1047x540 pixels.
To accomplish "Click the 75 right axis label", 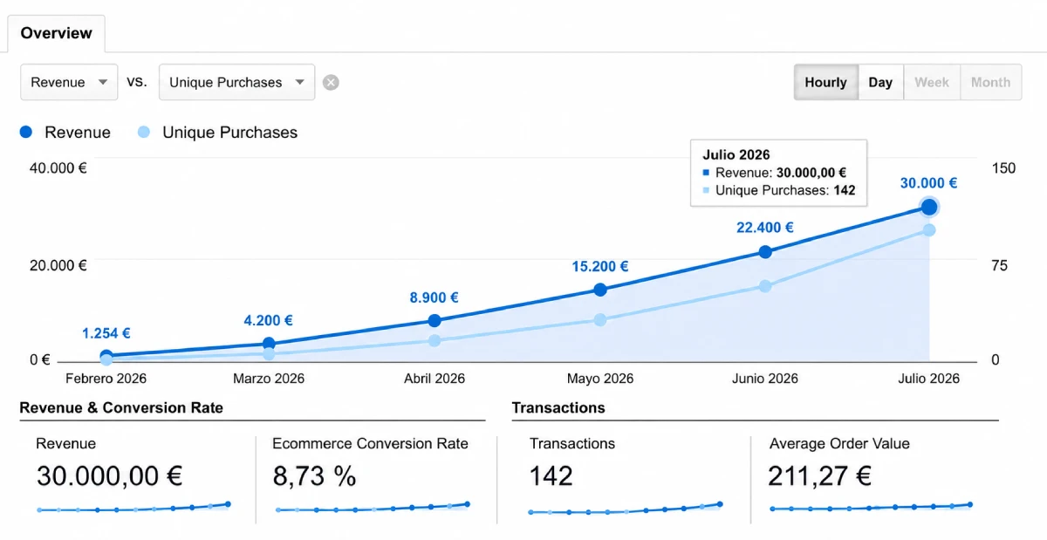I will [x=1000, y=265].
